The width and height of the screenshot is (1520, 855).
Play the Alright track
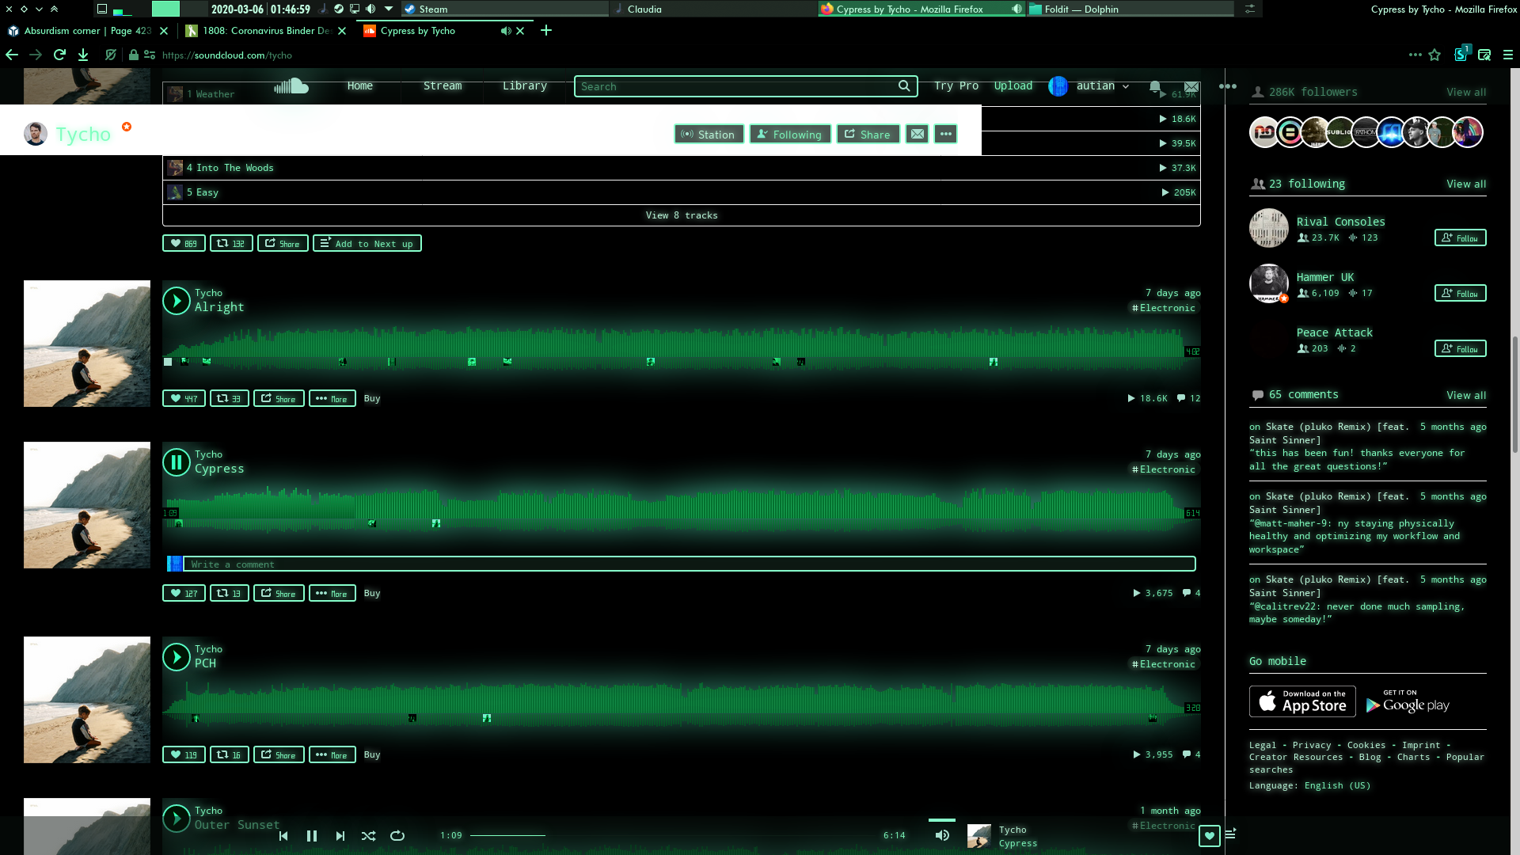pos(177,301)
